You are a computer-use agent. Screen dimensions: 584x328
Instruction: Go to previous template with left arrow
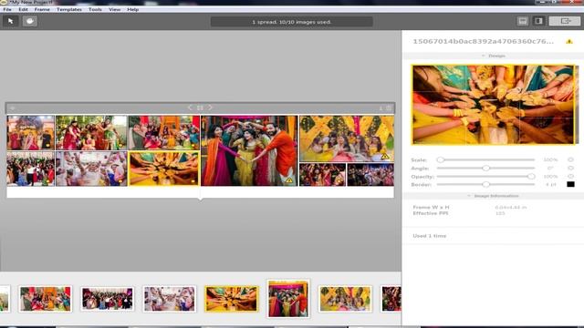pyautogui.click(x=190, y=108)
